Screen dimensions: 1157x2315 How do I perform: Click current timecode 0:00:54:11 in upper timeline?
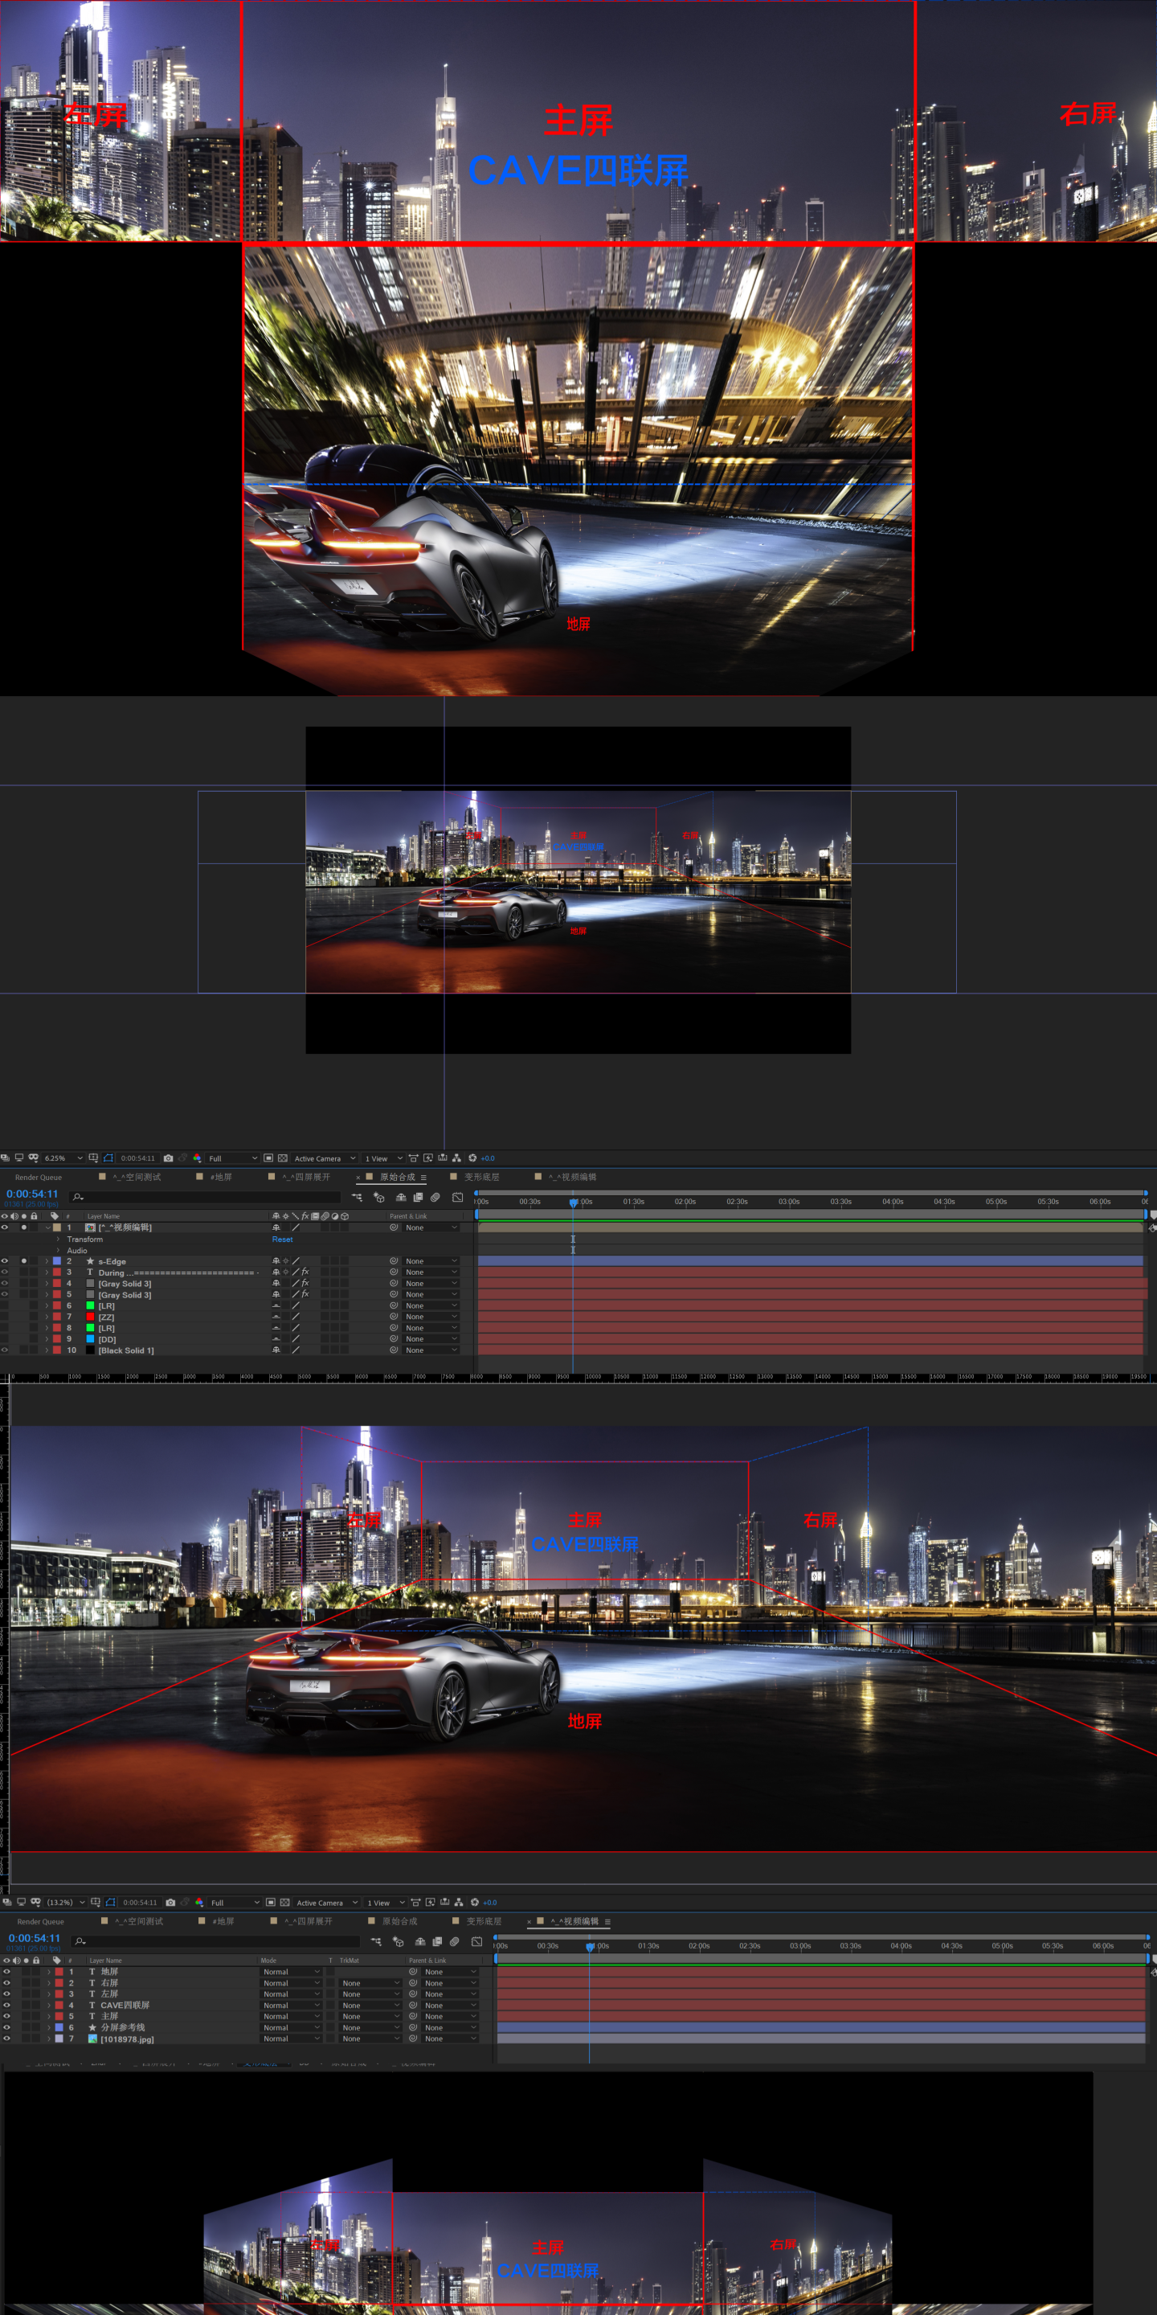coord(32,1194)
